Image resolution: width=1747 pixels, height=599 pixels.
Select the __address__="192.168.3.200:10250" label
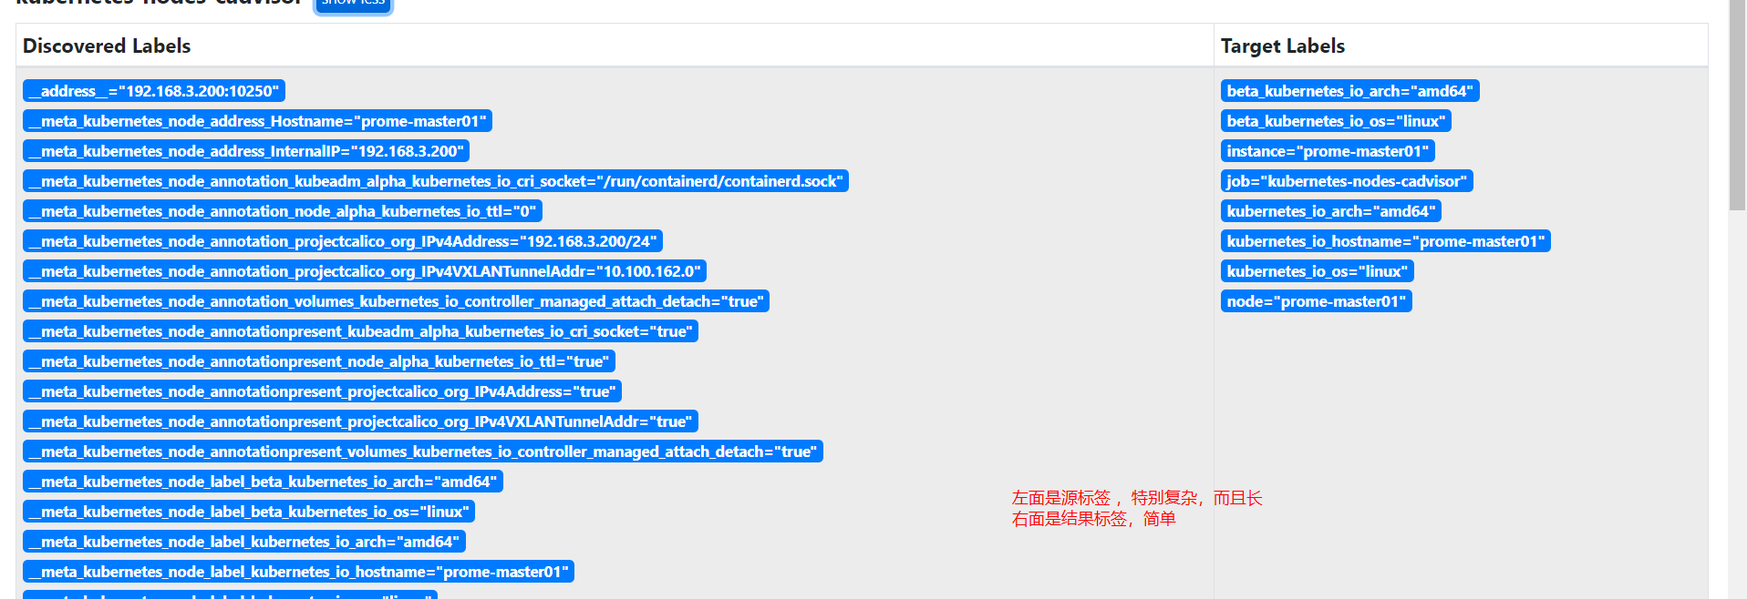154,91
